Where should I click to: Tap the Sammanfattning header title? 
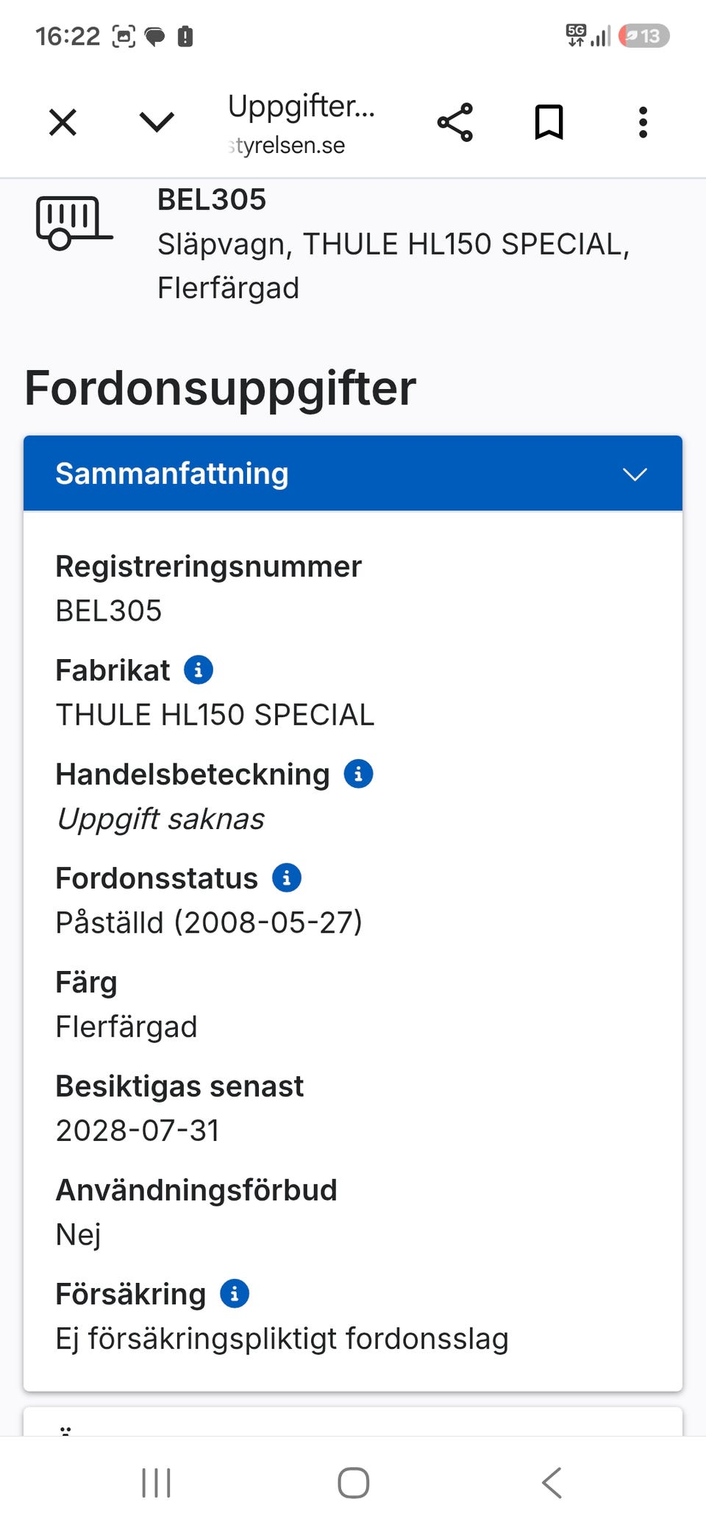172,474
